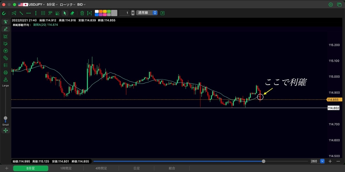The width and height of the screenshot is (345, 172).
Task: Open the line chart indicator icon
Action: [x=5, y=36]
